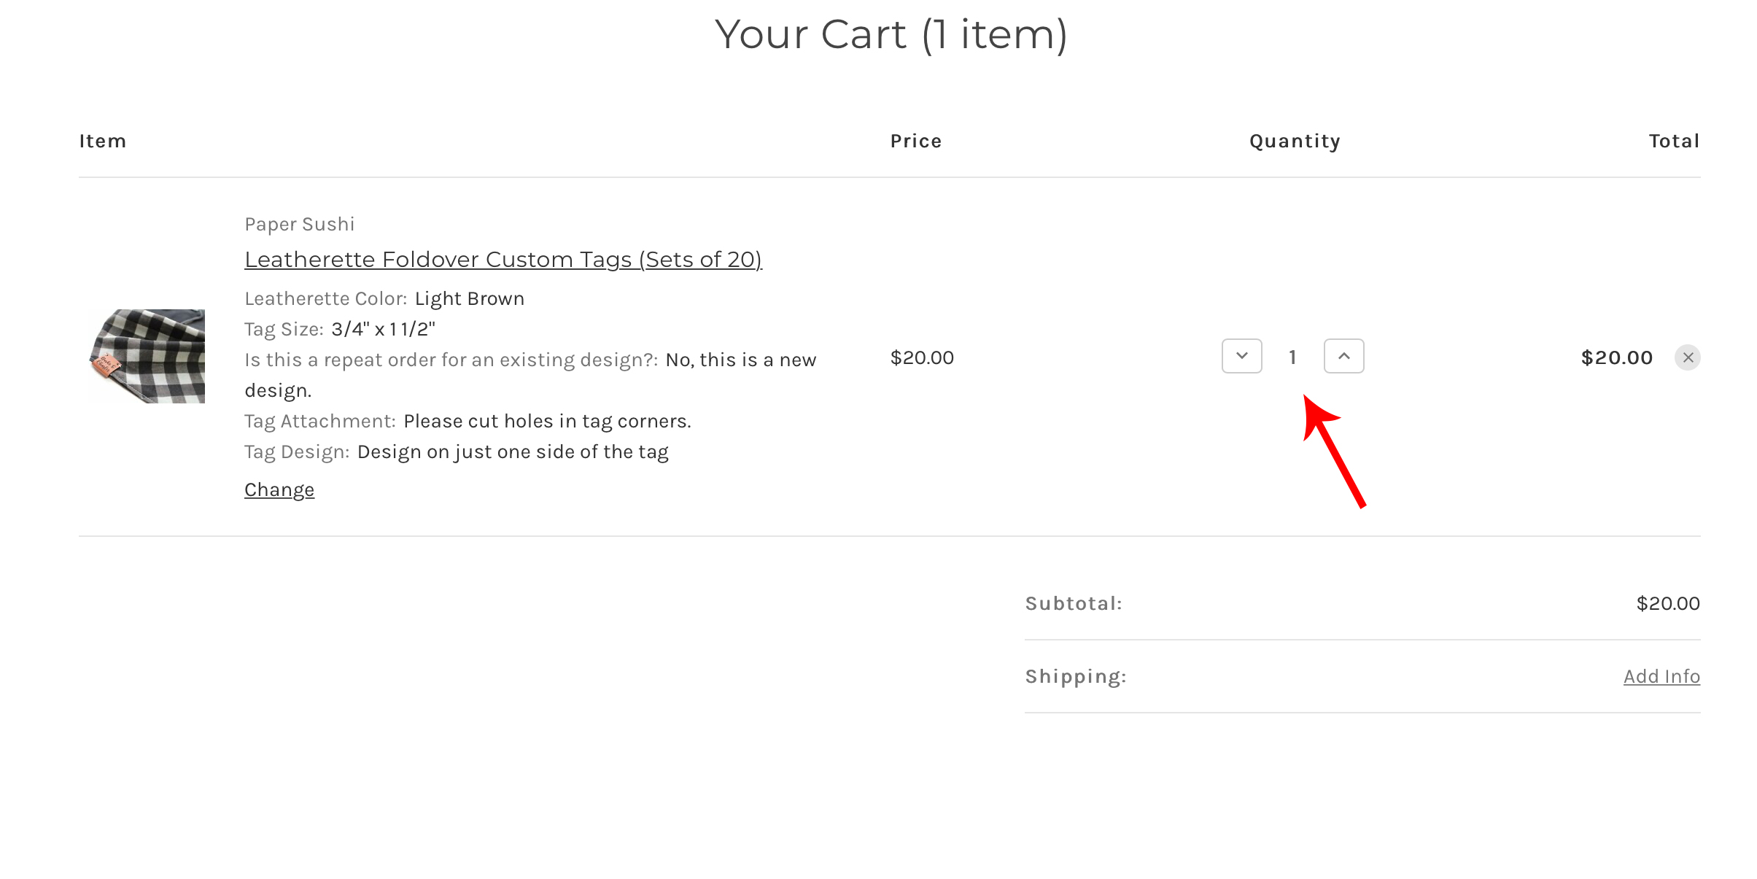The width and height of the screenshot is (1757, 879).
Task: Open Leatherette Foldover Custom Tags product link
Action: 503,259
